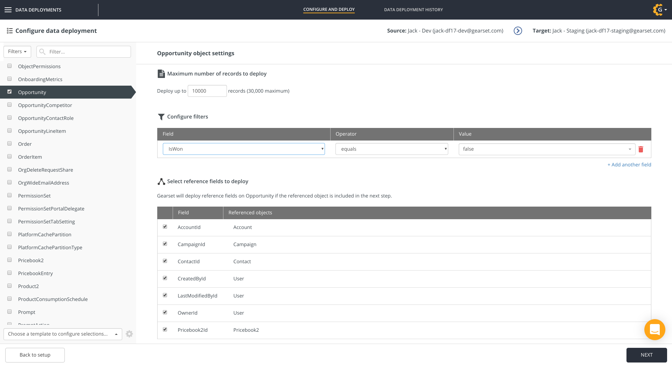The image size is (672, 366).
Task: Uncheck the ContactId reference field
Action: (x=165, y=261)
